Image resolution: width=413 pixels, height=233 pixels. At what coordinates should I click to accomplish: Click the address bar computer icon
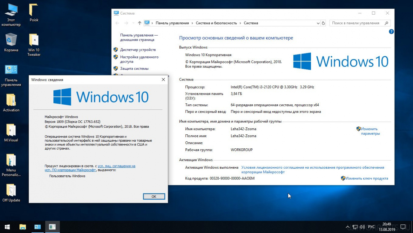coord(147,23)
